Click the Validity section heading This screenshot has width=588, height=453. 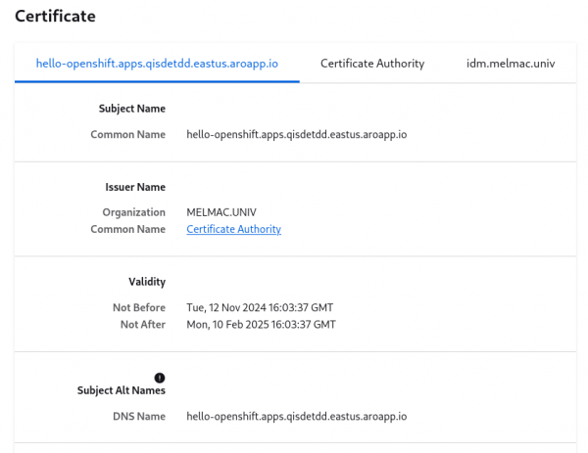point(147,282)
